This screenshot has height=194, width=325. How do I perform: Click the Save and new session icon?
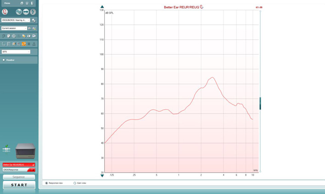tap(27, 3)
